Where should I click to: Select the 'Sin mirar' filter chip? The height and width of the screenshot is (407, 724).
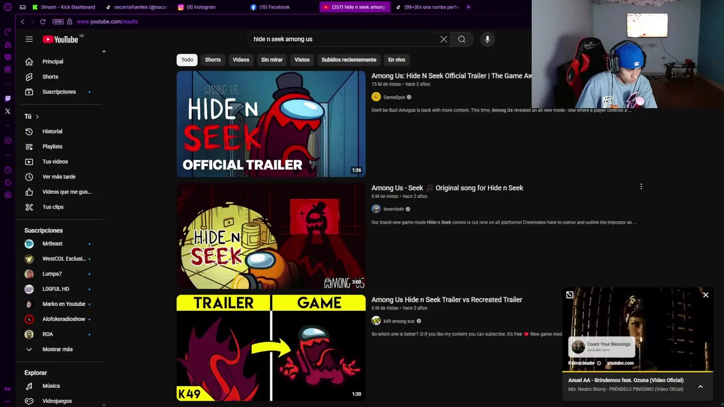[271, 60]
